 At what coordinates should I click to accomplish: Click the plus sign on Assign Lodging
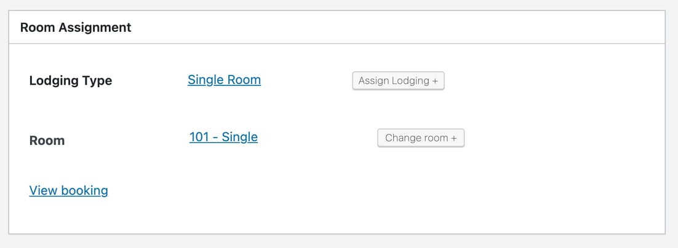point(435,81)
